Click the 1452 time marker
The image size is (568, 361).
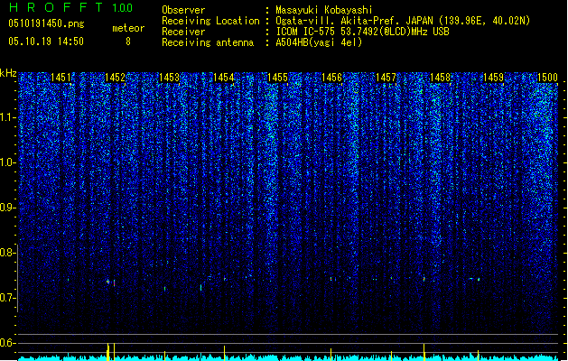(115, 78)
